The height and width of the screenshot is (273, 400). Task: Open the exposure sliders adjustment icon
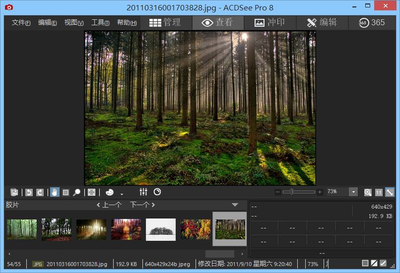[x=143, y=192]
